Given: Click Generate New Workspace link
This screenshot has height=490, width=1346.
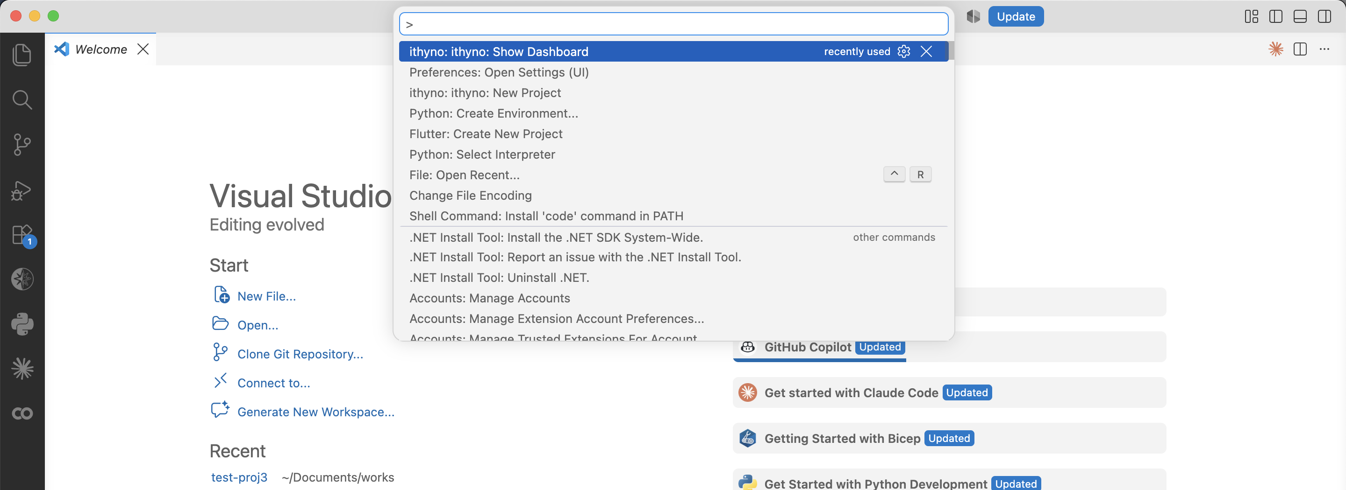Looking at the screenshot, I should tap(315, 412).
